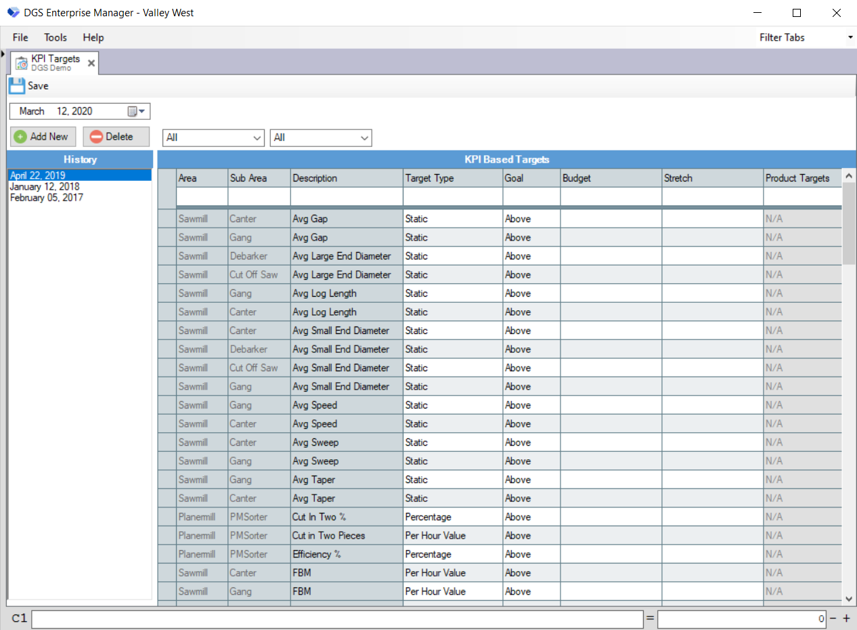
Task: Click the red circle icon on Delete
Action: click(x=97, y=136)
